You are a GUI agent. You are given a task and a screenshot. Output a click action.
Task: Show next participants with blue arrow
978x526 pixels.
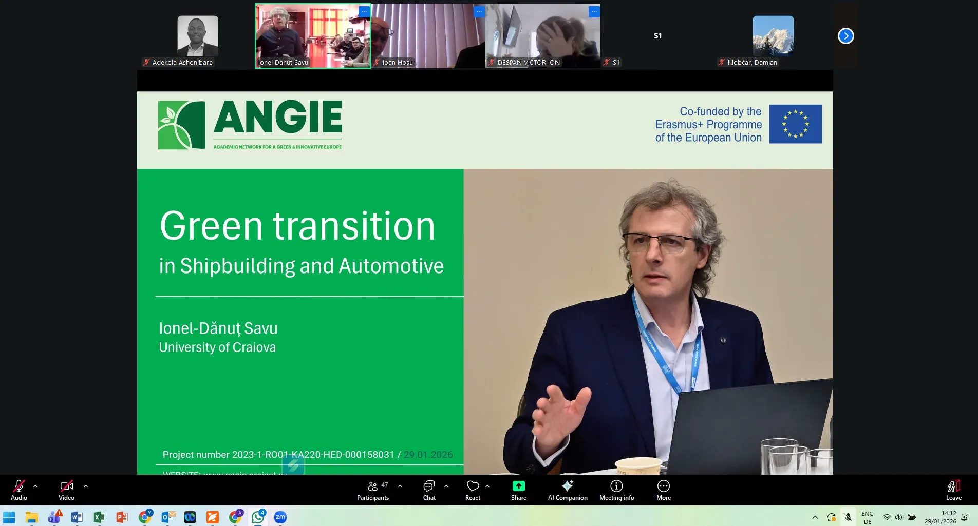[x=845, y=36]
